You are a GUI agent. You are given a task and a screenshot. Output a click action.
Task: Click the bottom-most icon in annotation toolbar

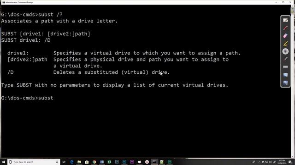click(x=285, y=82)
